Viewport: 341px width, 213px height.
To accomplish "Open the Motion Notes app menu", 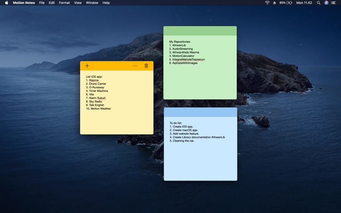I will pyautogui.click(x=24, y=3).
